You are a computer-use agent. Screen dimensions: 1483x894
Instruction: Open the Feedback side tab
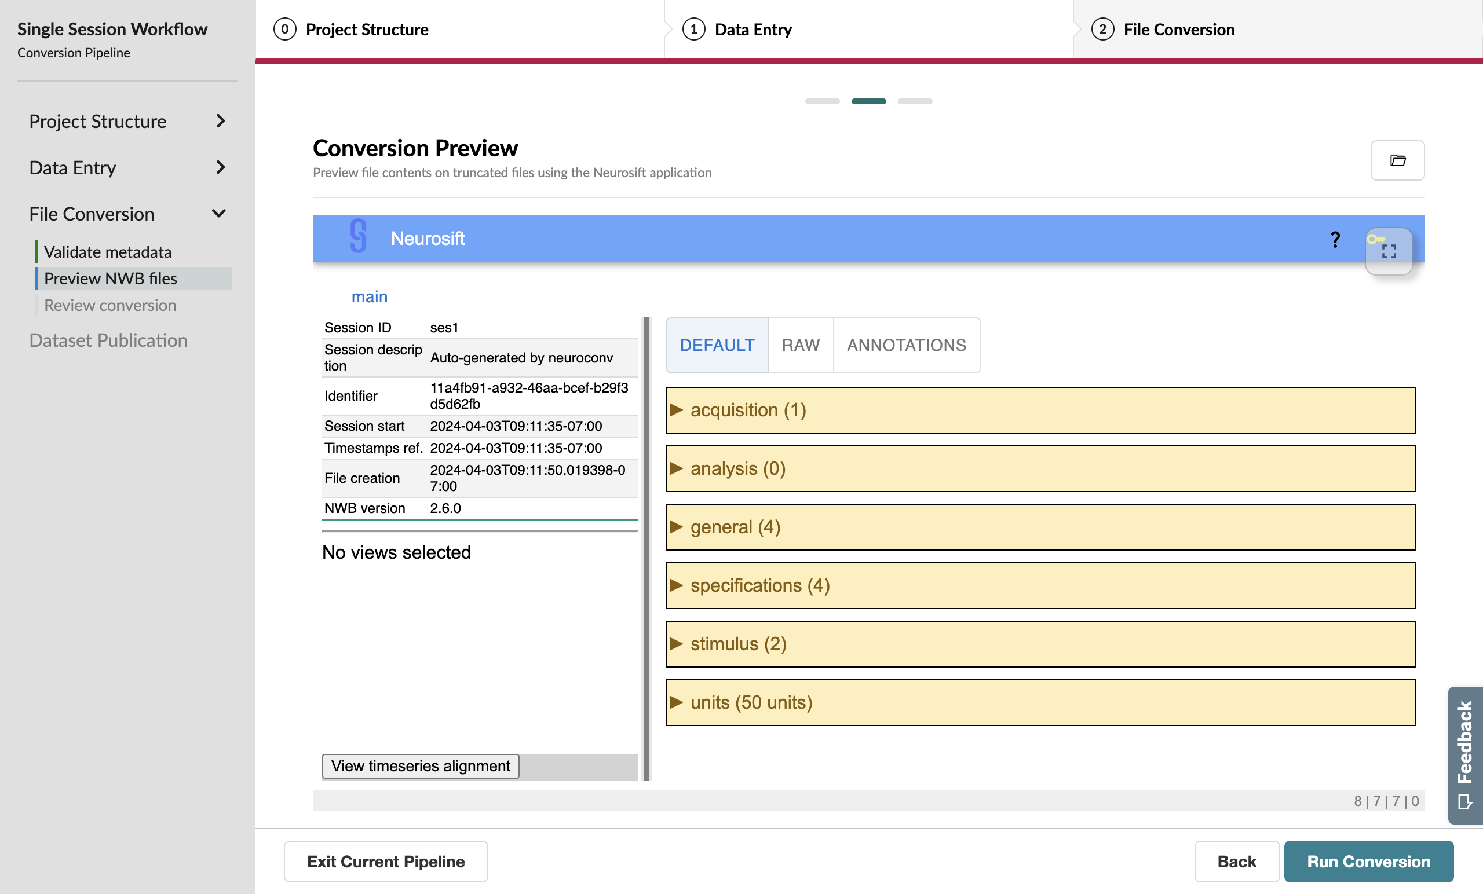coord(1465,755)
